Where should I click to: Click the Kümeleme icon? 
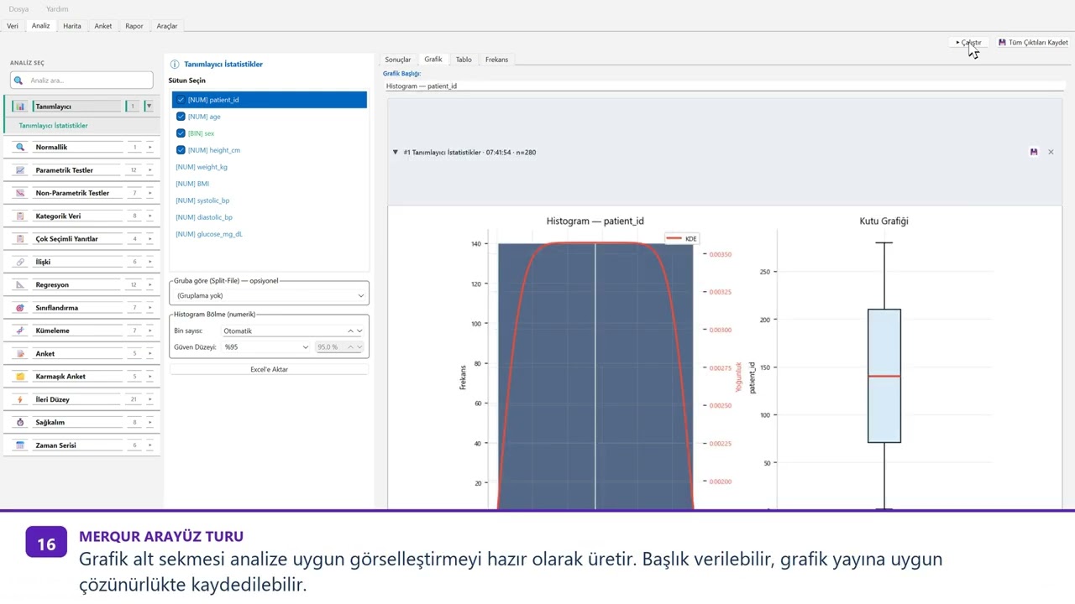pos(21,331)
